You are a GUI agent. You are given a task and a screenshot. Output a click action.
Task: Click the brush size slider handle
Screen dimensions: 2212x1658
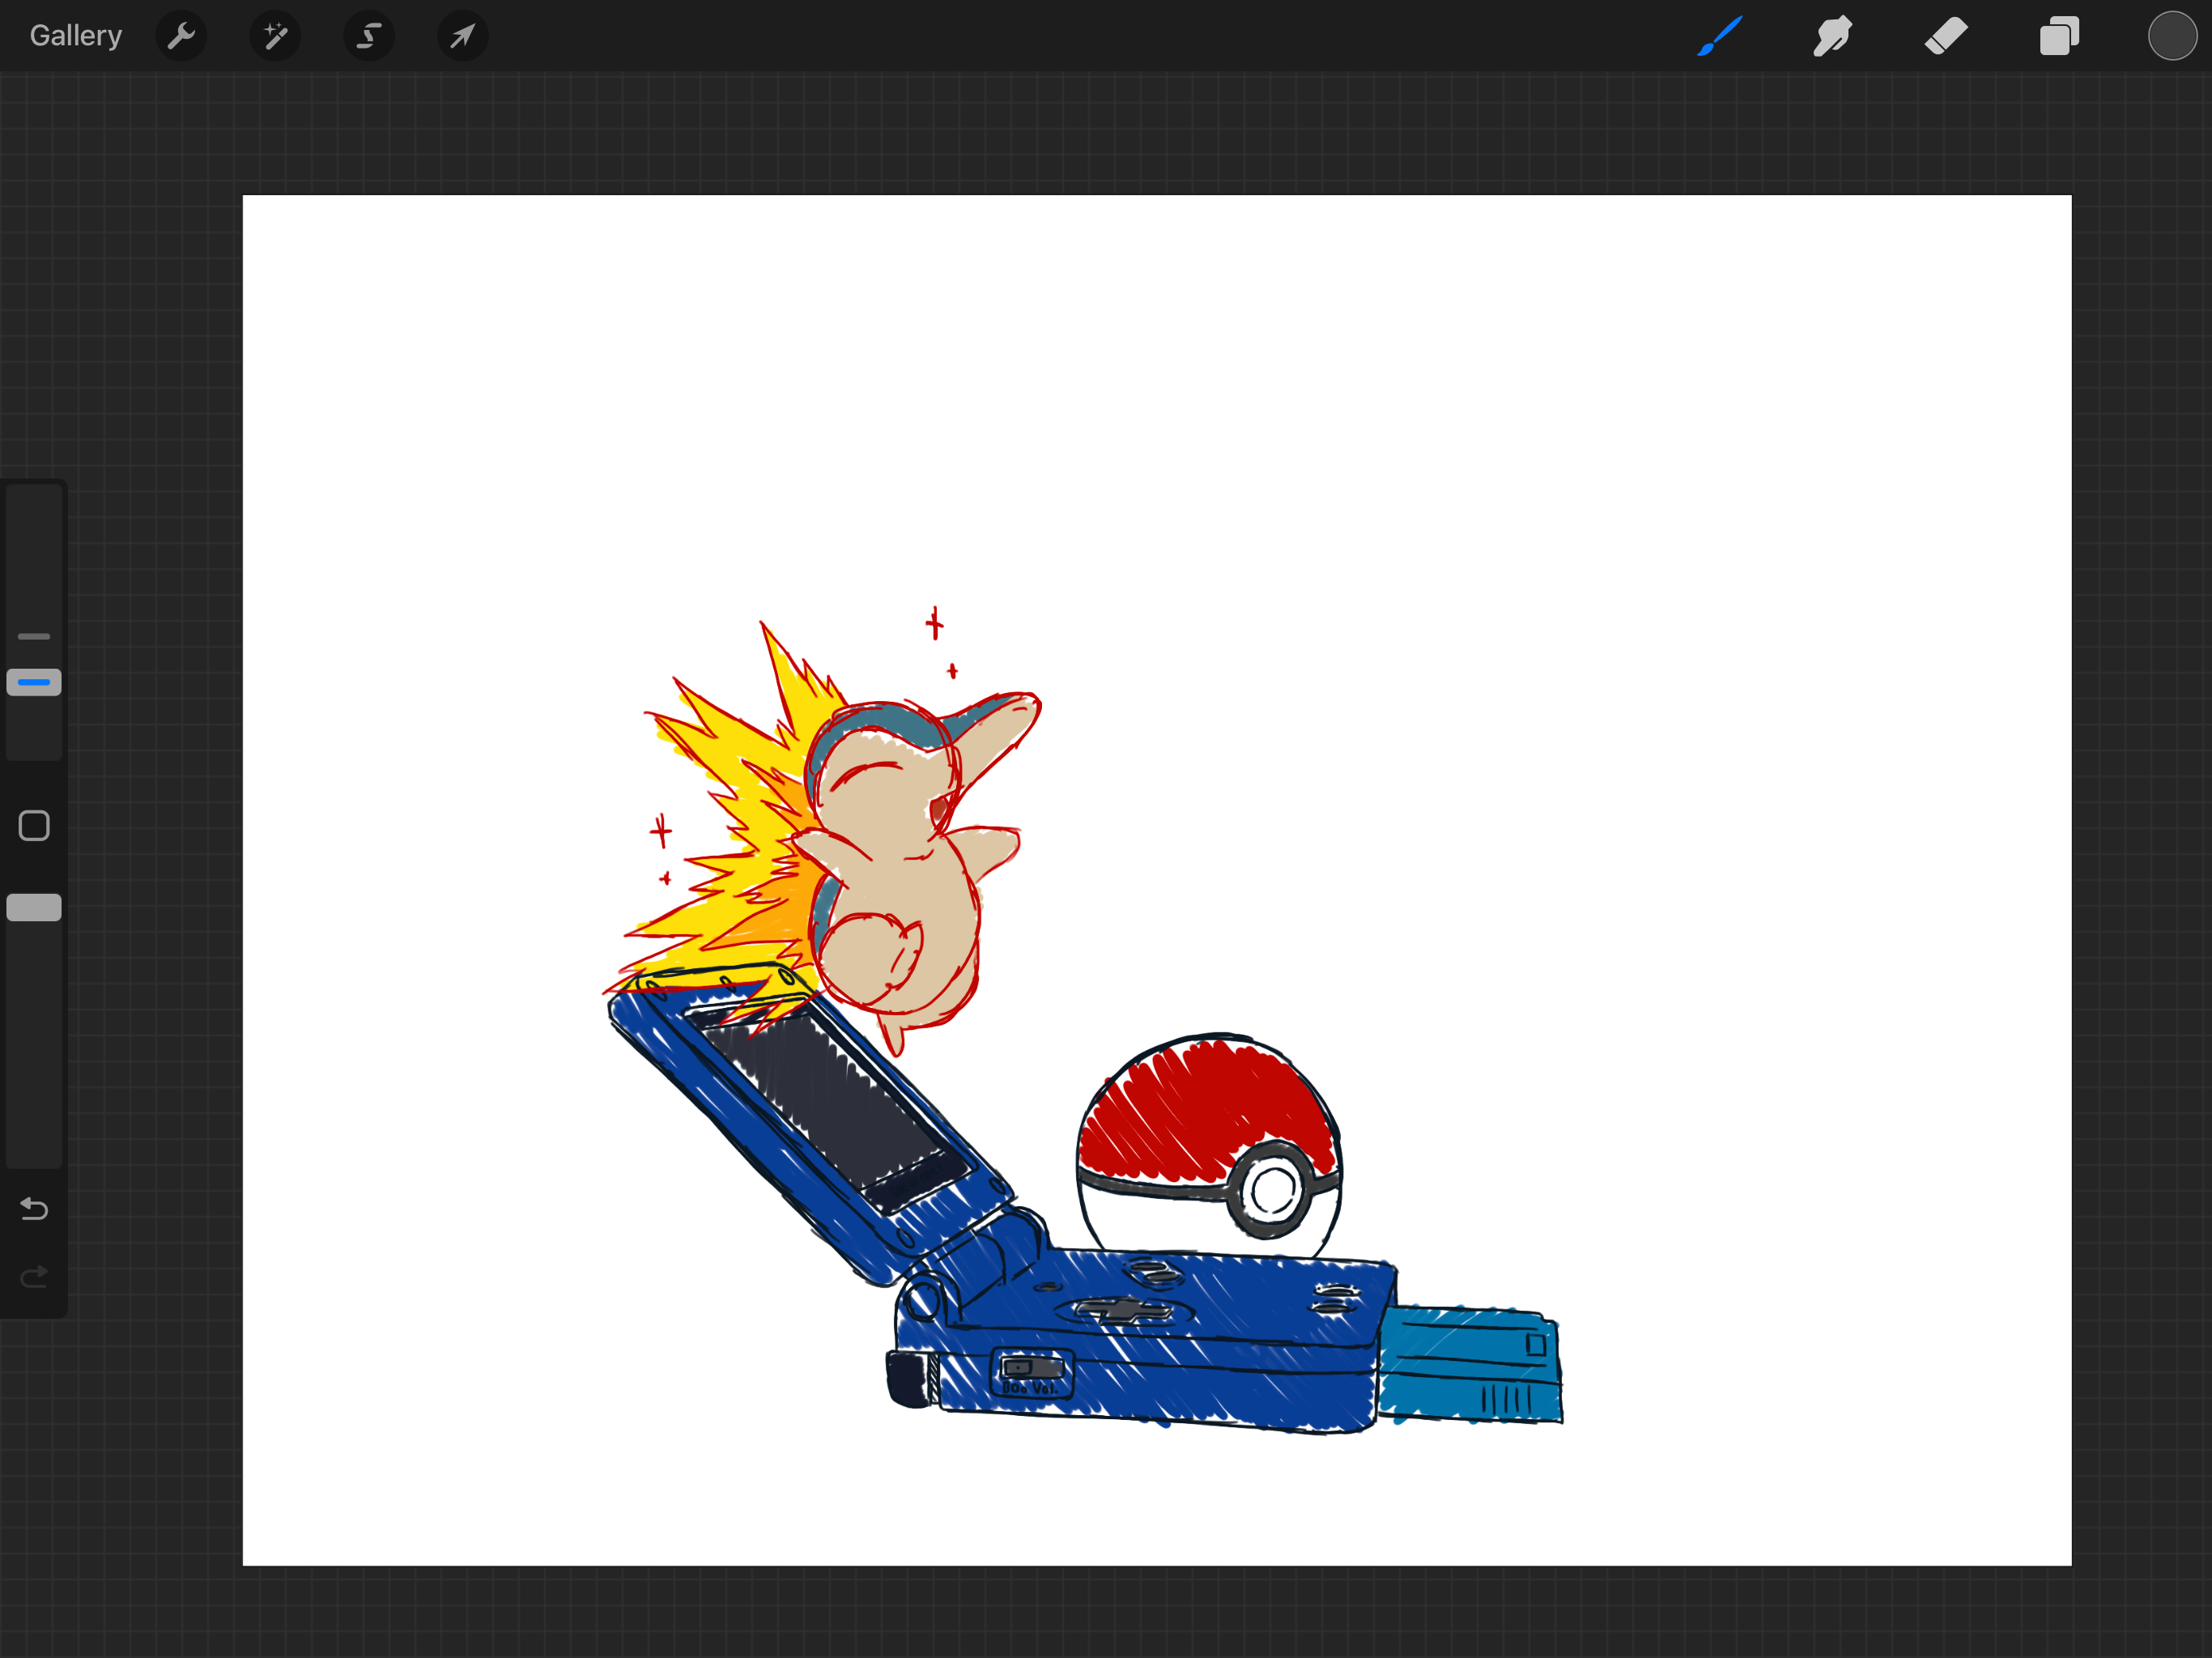[x=34, y=682]
